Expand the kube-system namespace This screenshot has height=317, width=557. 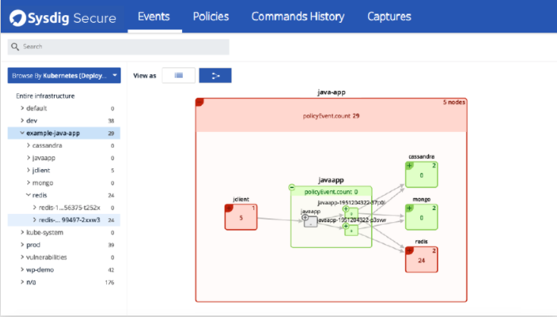point(22,232)
